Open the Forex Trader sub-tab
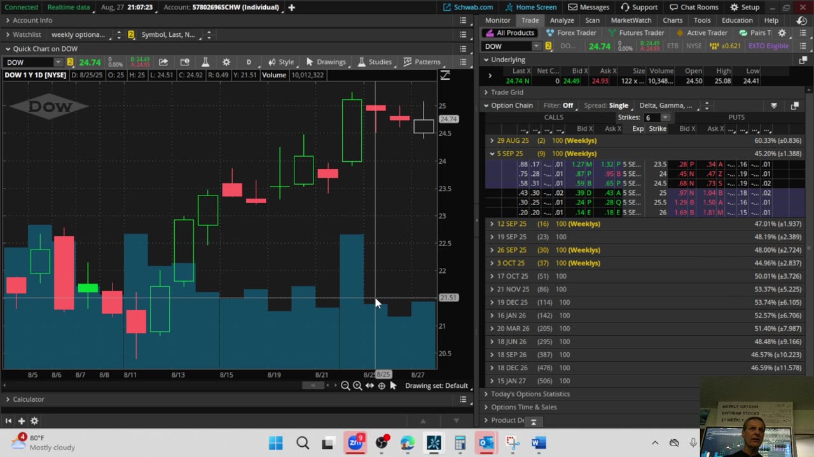Viewport: 814px width, 457px height. 571,33
